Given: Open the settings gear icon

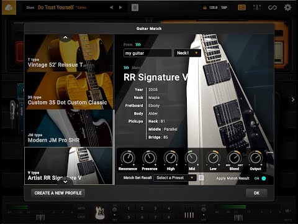Looking at the screenshot, I should (x=287, y=7).
